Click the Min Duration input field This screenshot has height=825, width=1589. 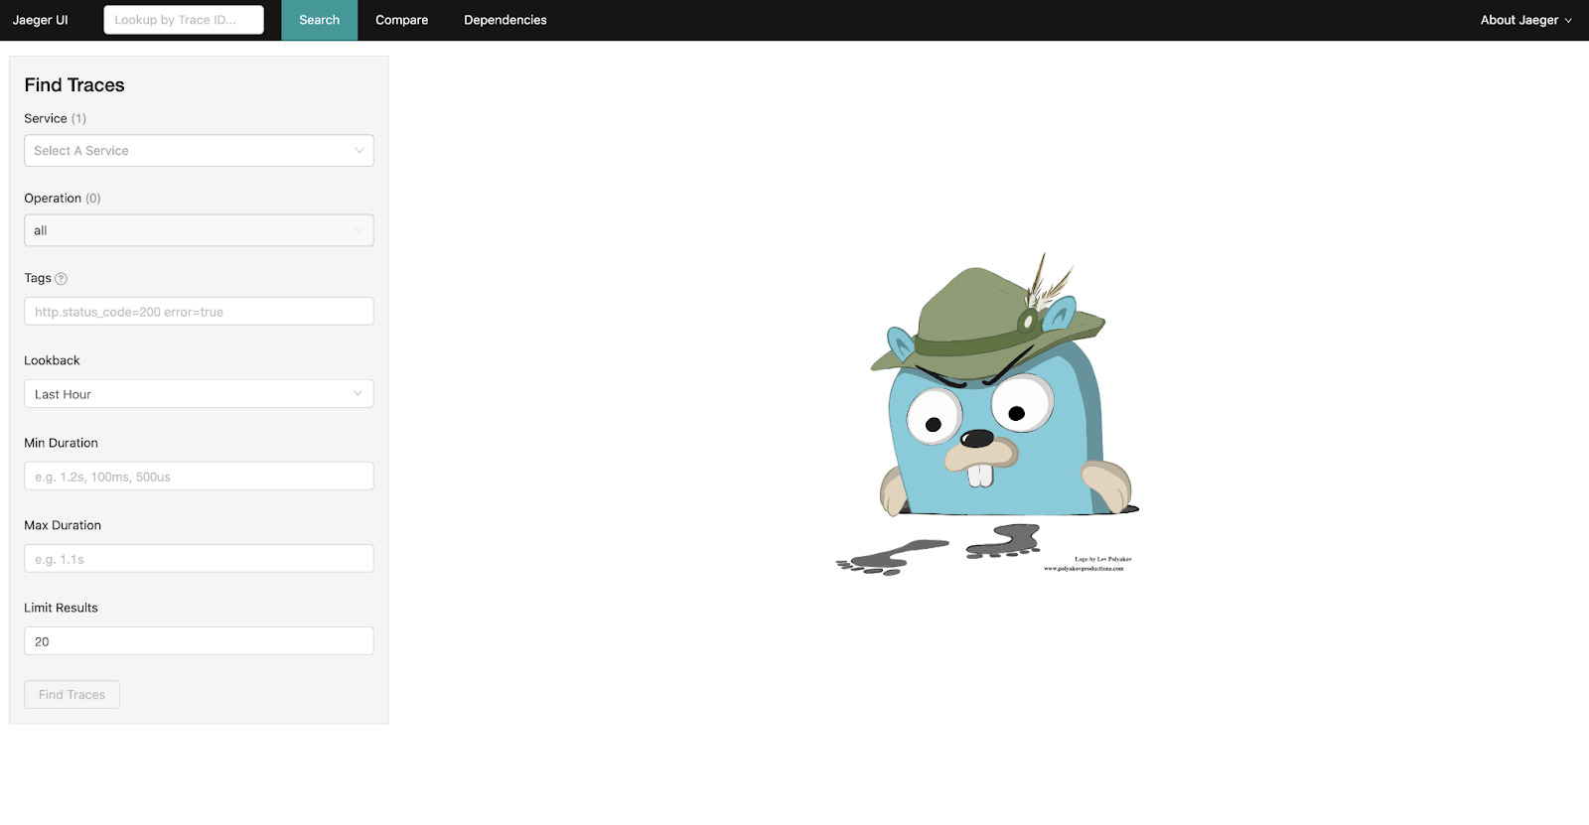tap(199, 477)
